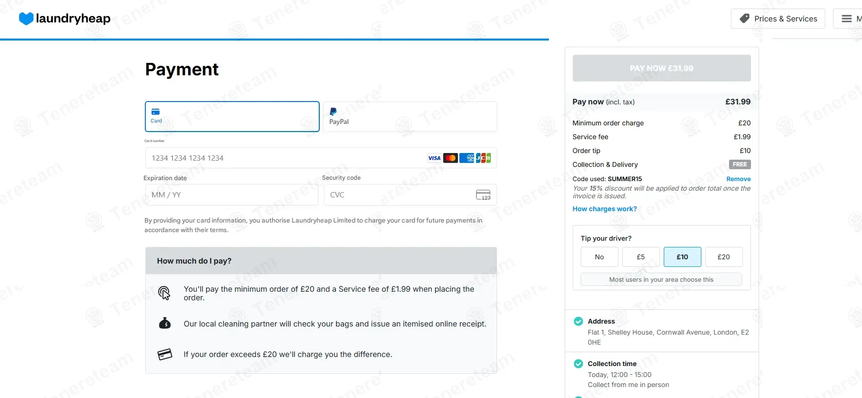Click the Mastercard icon
This screenshot has height=398, width=862.
tap(450, 158)
